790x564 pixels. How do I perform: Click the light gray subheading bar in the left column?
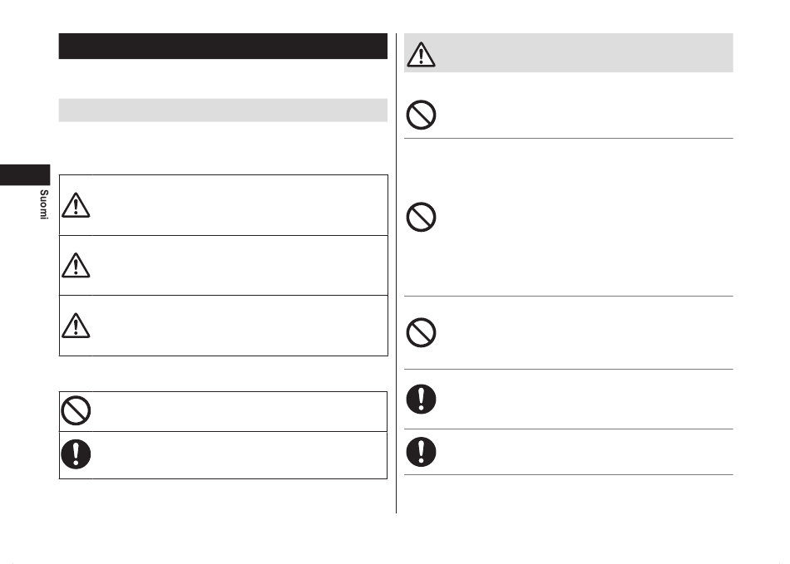coord(223,110)
